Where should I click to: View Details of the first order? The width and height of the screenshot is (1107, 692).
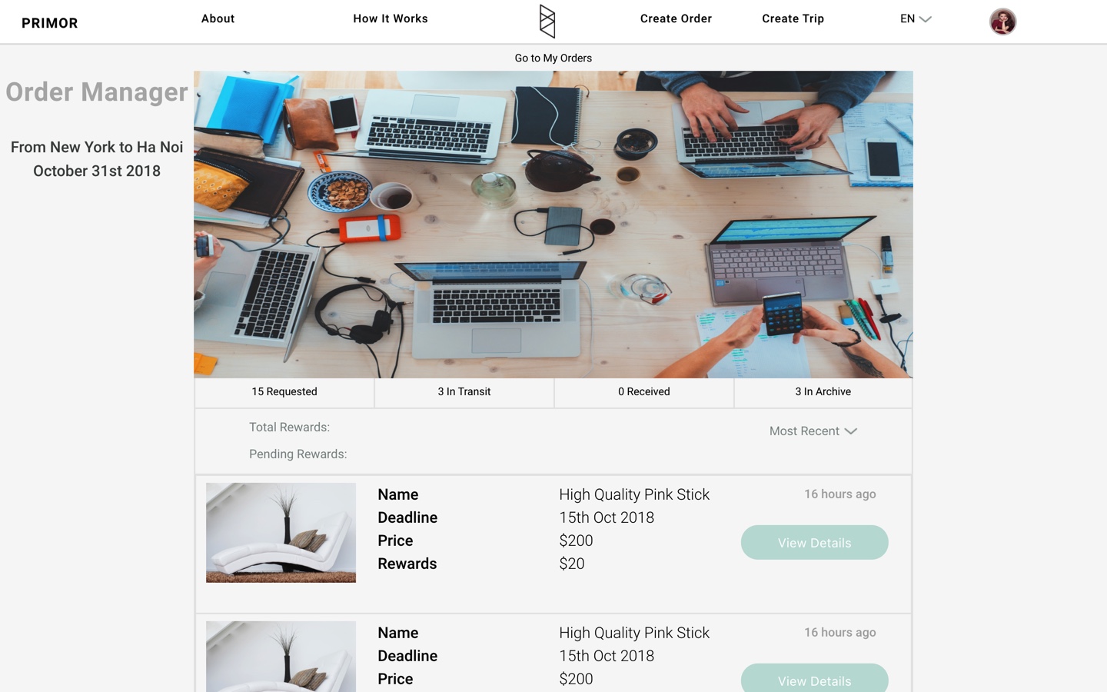(x=814, y=542)
